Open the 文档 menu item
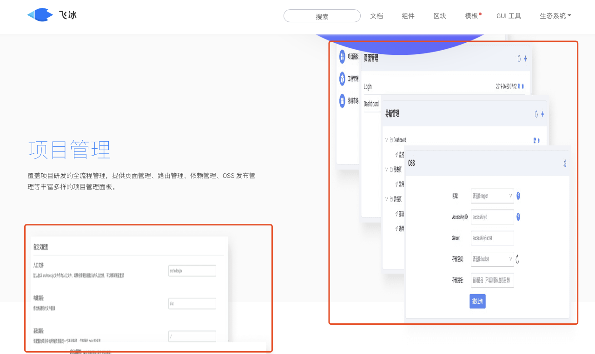This screenshot has width=595, height=354. pyautogui.click(x=377, y=16)
